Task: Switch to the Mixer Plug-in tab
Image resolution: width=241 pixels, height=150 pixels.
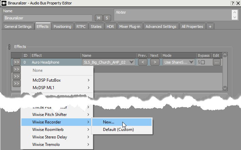Action: click(x=130, y=27)
